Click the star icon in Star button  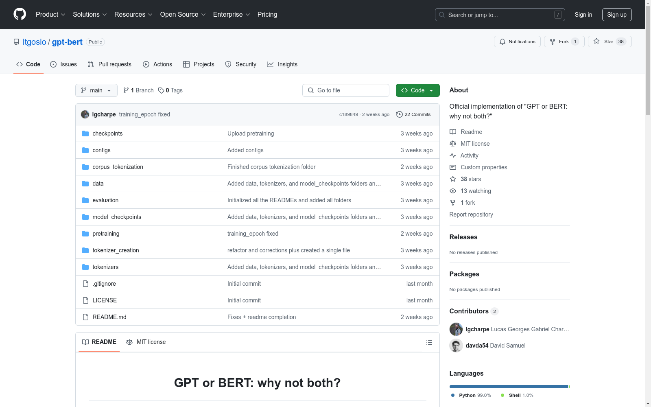click(x=596, y=41)
